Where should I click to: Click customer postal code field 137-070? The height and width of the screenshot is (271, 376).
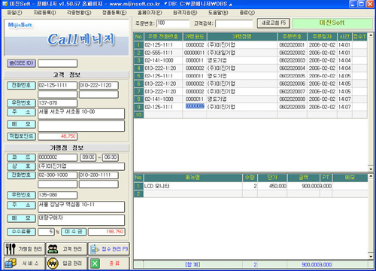57,103
